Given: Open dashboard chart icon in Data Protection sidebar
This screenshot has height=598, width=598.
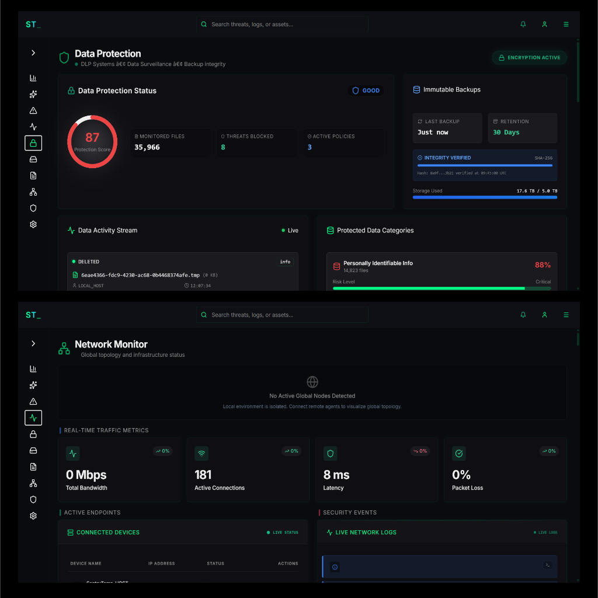Looking at the screenshot, I should (33, 78).
